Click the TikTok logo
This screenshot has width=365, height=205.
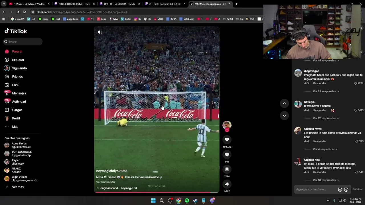coord(16,31)
